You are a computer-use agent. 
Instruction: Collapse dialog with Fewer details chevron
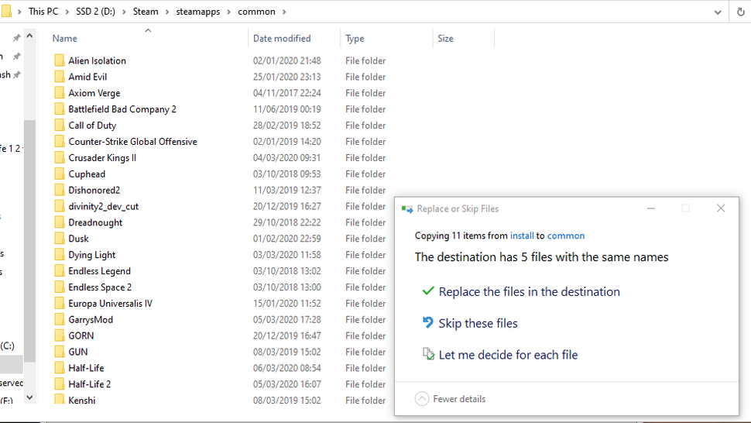pyautogui.click(x=422, y=399)
